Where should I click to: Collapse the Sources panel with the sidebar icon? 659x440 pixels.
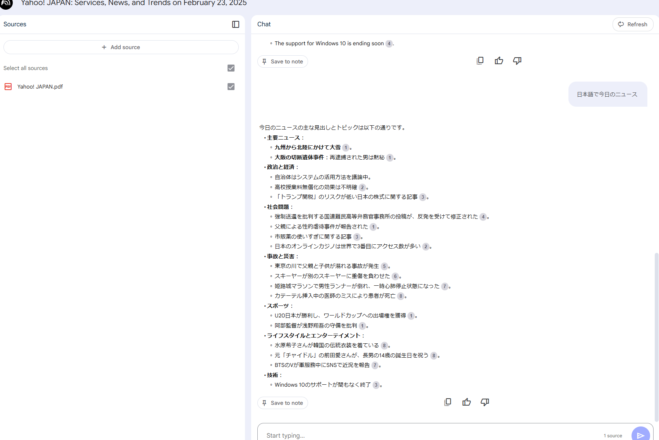[x=236, y=24]
